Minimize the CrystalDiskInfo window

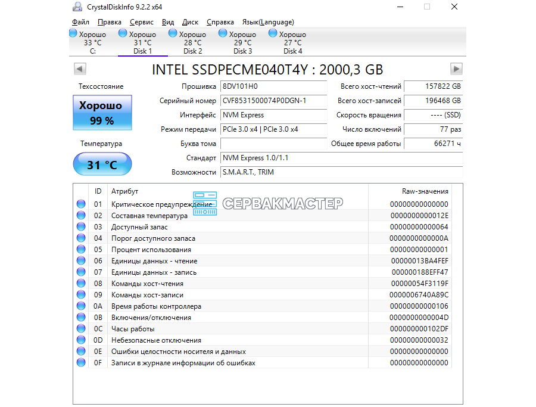coord(400,7)
